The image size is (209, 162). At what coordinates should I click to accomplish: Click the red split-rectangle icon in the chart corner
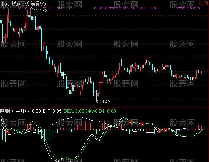[206, 3]
